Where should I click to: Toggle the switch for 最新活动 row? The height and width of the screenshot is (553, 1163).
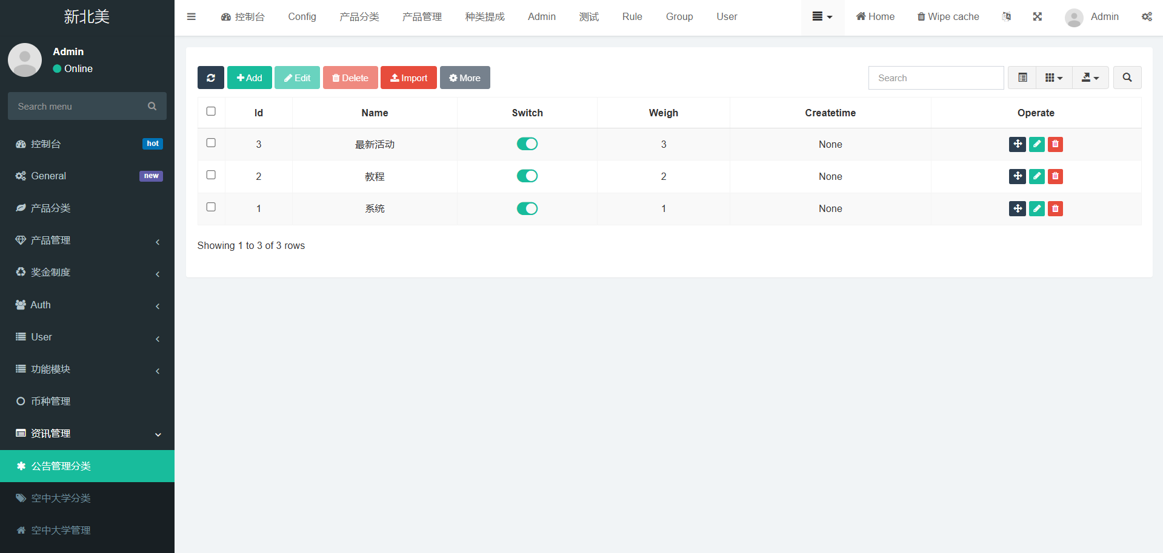pos(527,144)
